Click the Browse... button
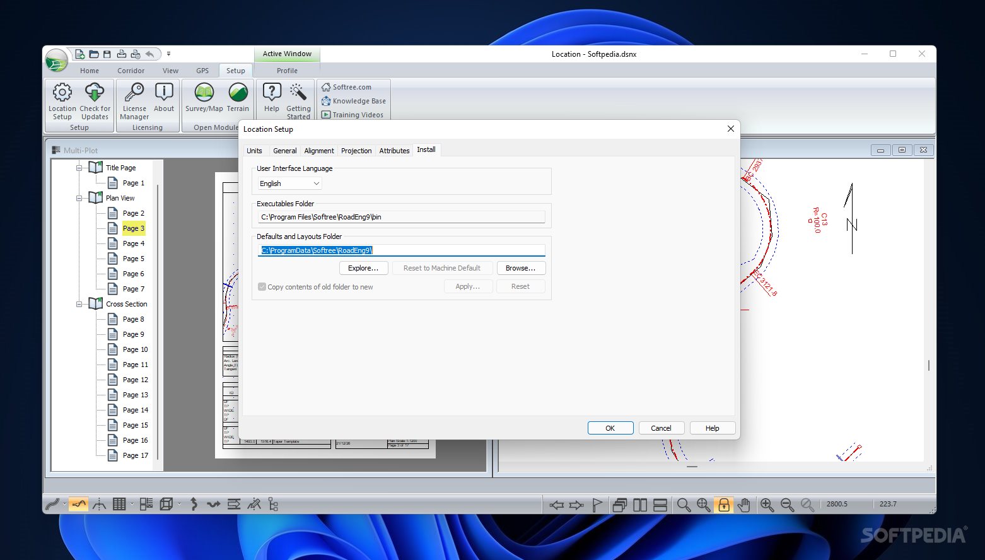 pos(520,268)
